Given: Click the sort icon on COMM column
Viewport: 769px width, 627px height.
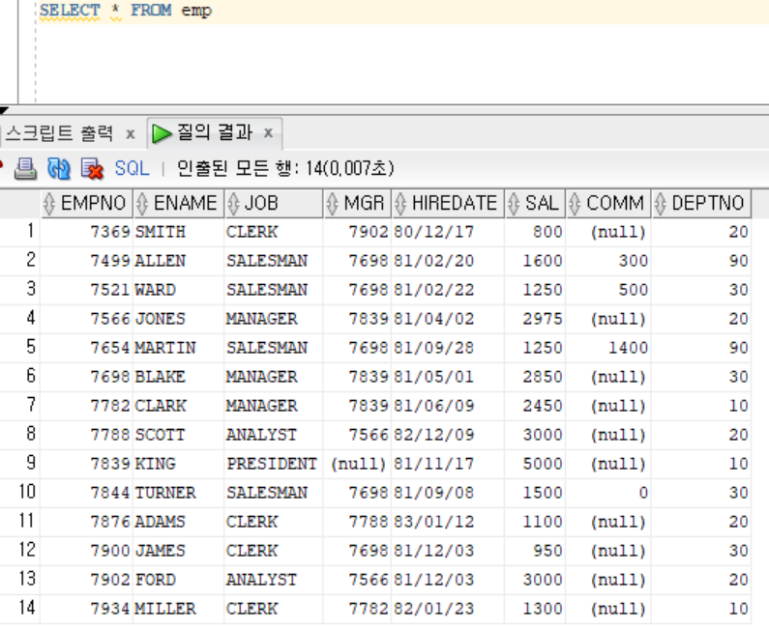Looking at the screenshot, I should click(576, 203).
